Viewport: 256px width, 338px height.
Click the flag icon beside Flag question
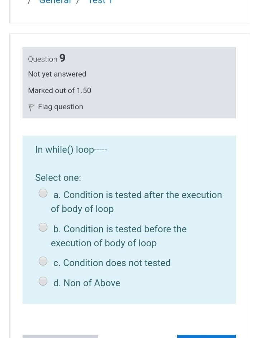click(32, 106)
